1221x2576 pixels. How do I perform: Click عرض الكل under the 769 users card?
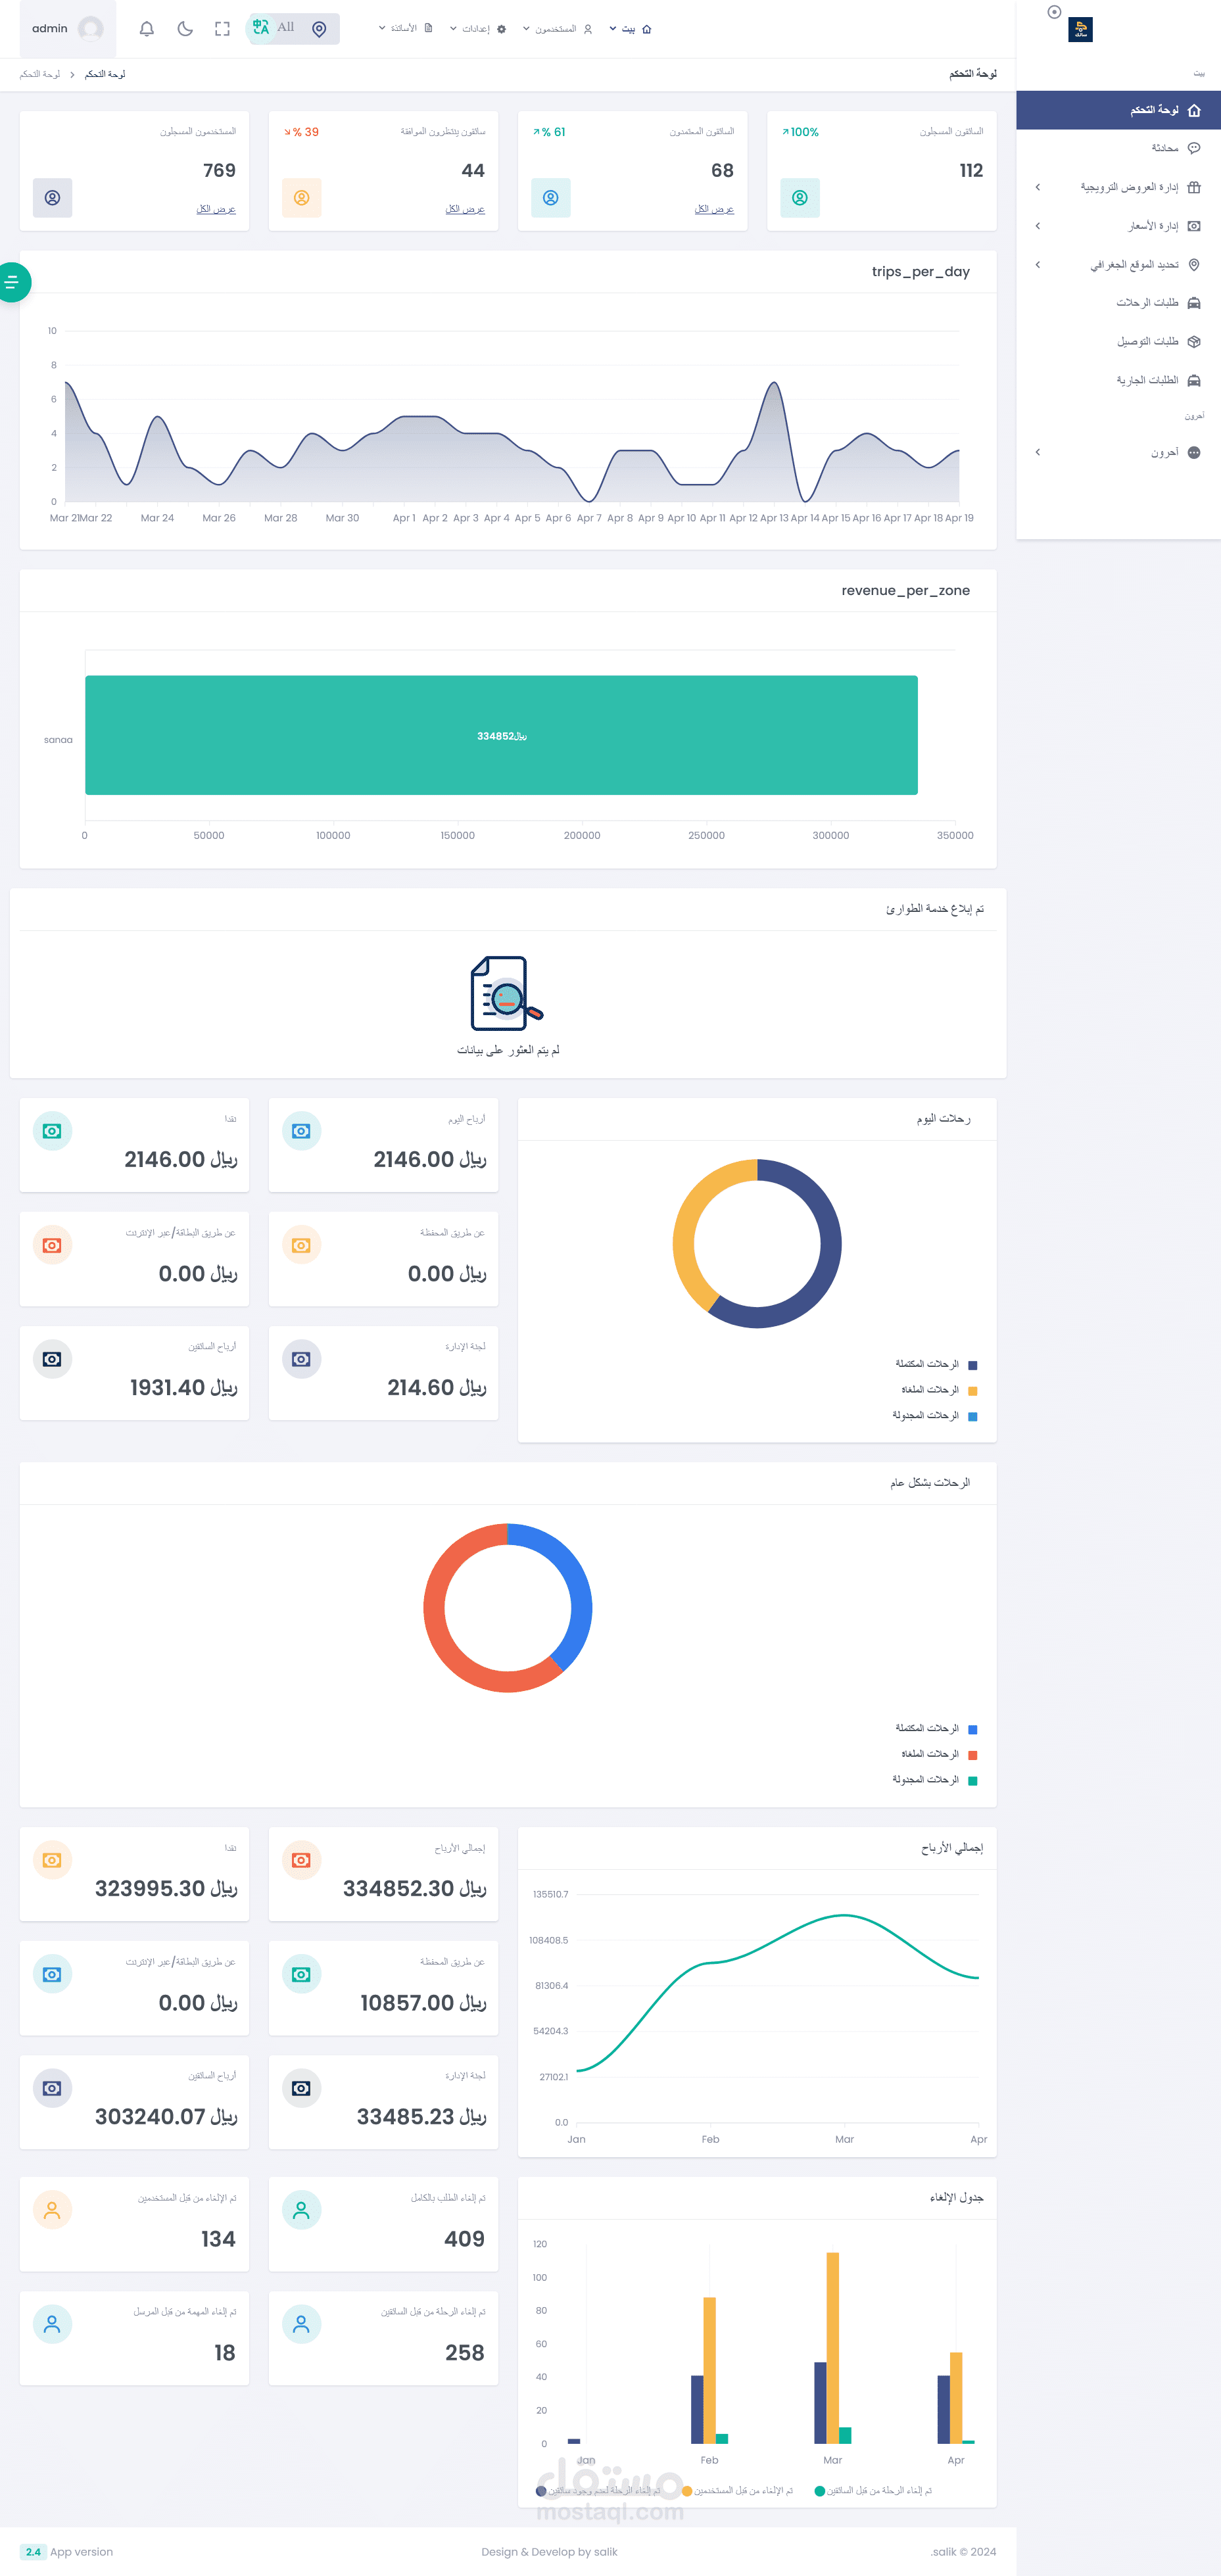216,209
